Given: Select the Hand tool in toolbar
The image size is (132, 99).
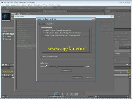Looking at the screenshot, I should coord(7,8).
